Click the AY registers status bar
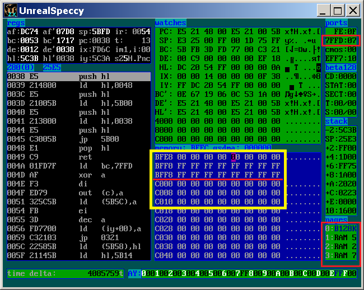This screenshot has height=290, width=364. tap(242, 274)
